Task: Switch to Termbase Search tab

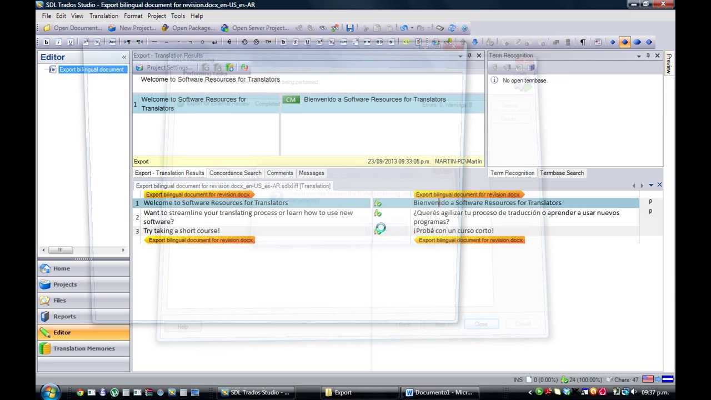Action: click(562, 173)
